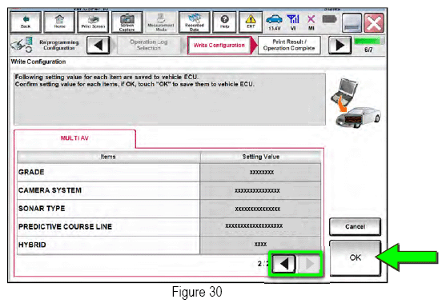Click the Items column header
The width and height of the screenshot is (446, 307).
click(108, 157)
